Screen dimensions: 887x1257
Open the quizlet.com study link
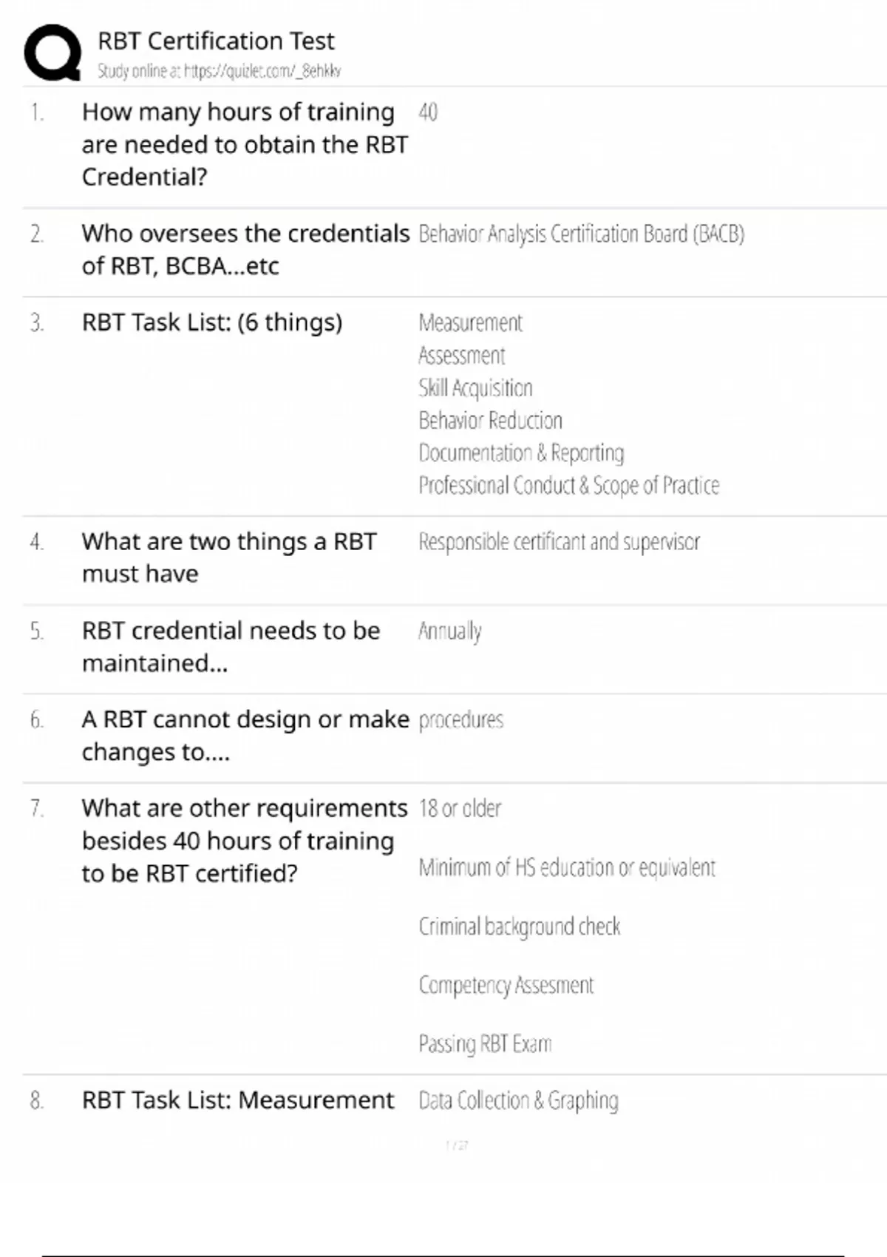coord(219,71)
